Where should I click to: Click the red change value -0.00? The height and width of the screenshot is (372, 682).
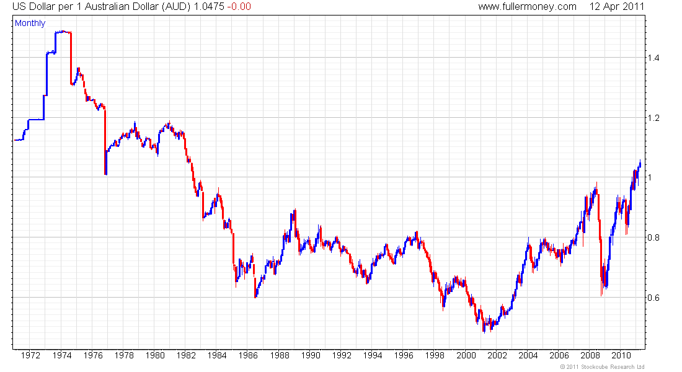click(x=239, y=7)
